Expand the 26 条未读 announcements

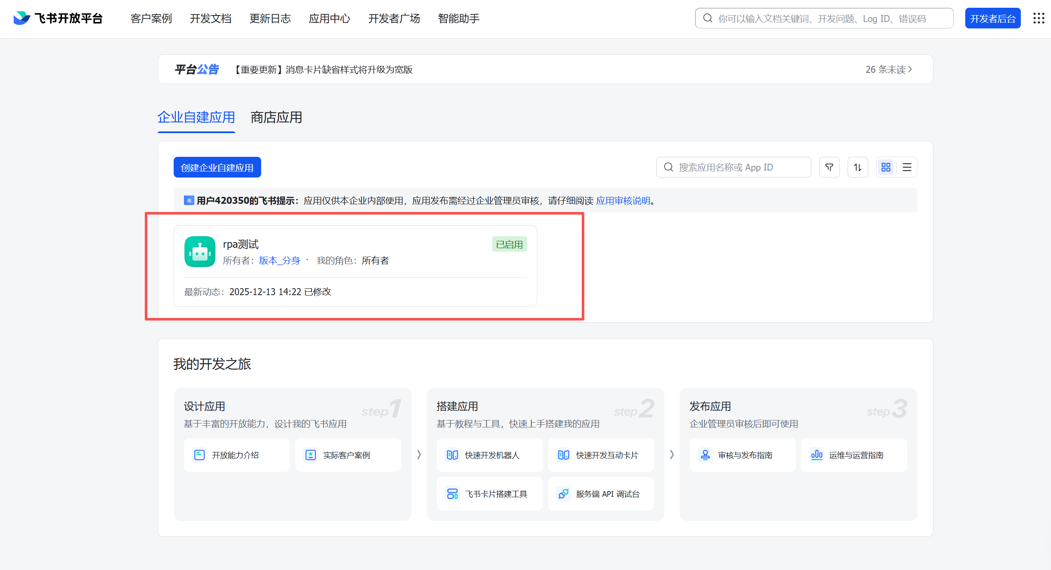tap(889, 69)
